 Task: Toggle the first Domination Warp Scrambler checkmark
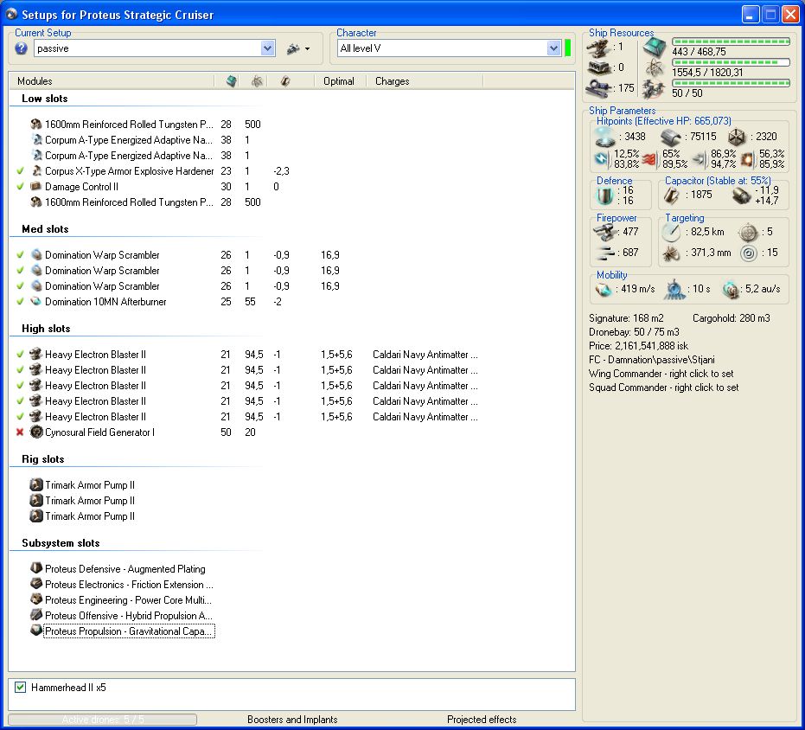(x=20, y=255)
